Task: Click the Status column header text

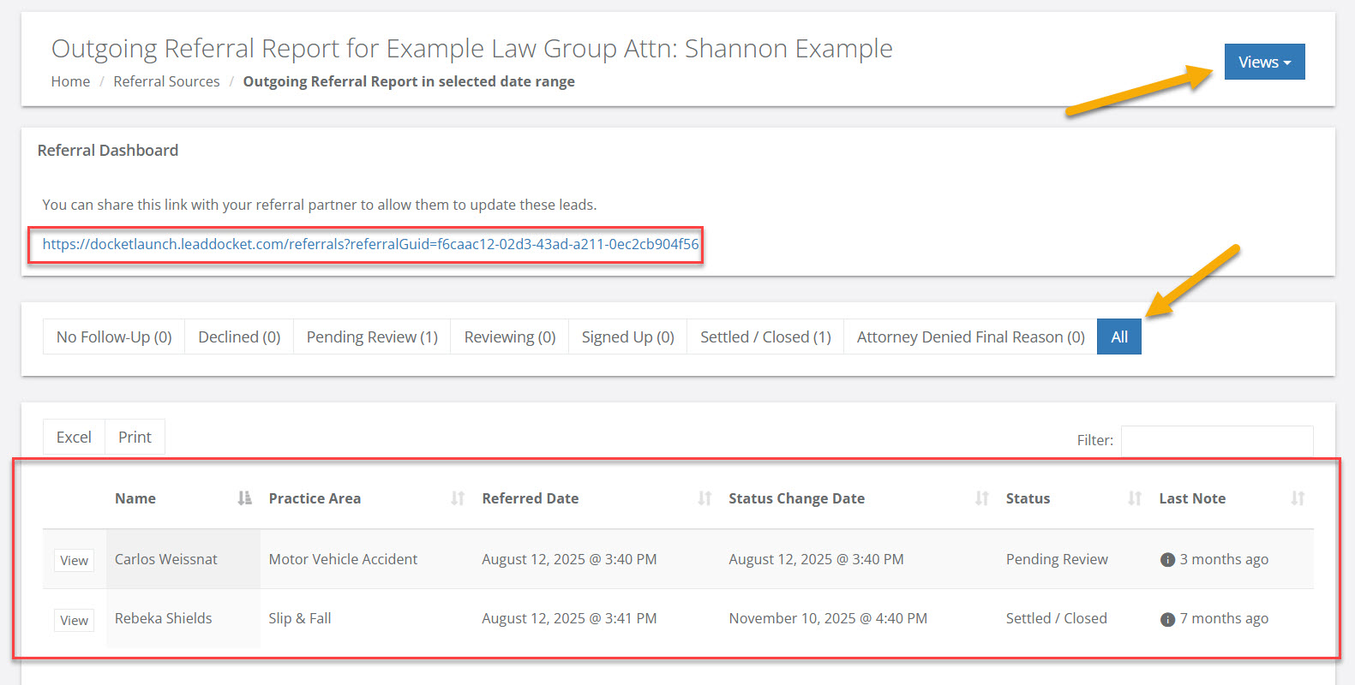Action: (1028, 498)
